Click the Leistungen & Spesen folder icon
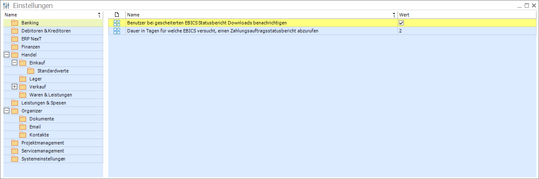Image resolution: width=539 pixels, height=179 pixels. pos(15,103)
